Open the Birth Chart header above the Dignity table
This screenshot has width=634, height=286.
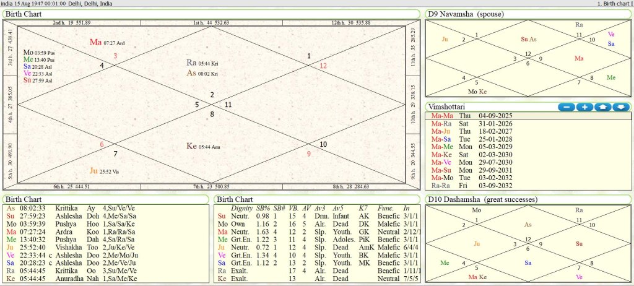[235, 199]
